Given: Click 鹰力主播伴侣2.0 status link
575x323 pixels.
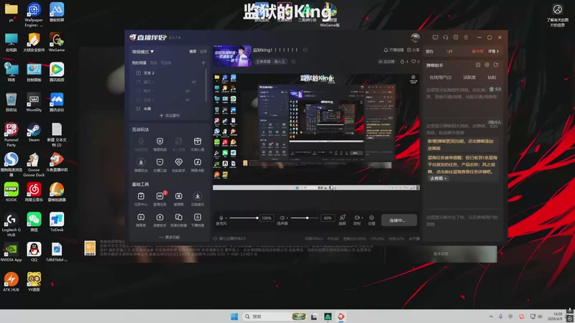Looking at the screenshot, I should point(229,238).
